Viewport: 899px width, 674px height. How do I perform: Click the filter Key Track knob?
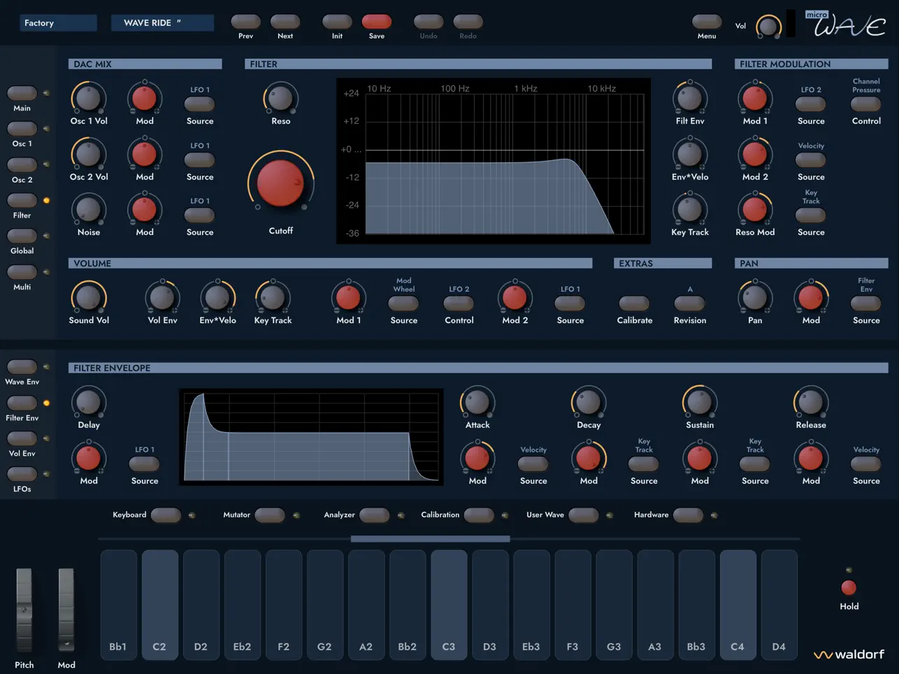690,209
